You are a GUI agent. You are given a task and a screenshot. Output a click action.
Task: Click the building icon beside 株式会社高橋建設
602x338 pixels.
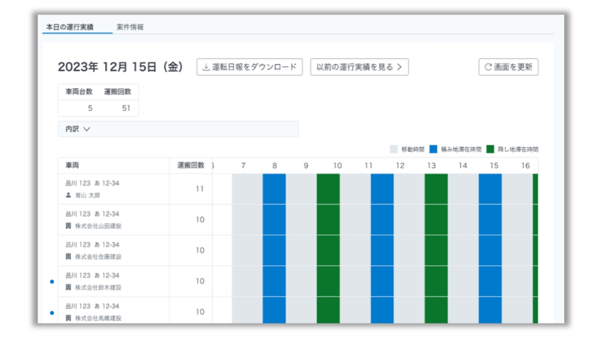[x=69, y=318]
